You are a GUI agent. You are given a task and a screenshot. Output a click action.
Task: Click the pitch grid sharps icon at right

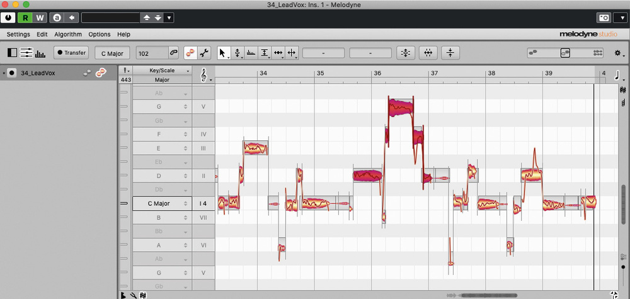coord(623,90)
